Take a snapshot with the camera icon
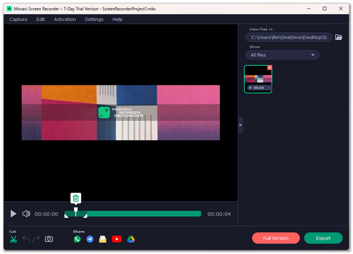Viewport: 353px width, 254px height. (49, 239)
